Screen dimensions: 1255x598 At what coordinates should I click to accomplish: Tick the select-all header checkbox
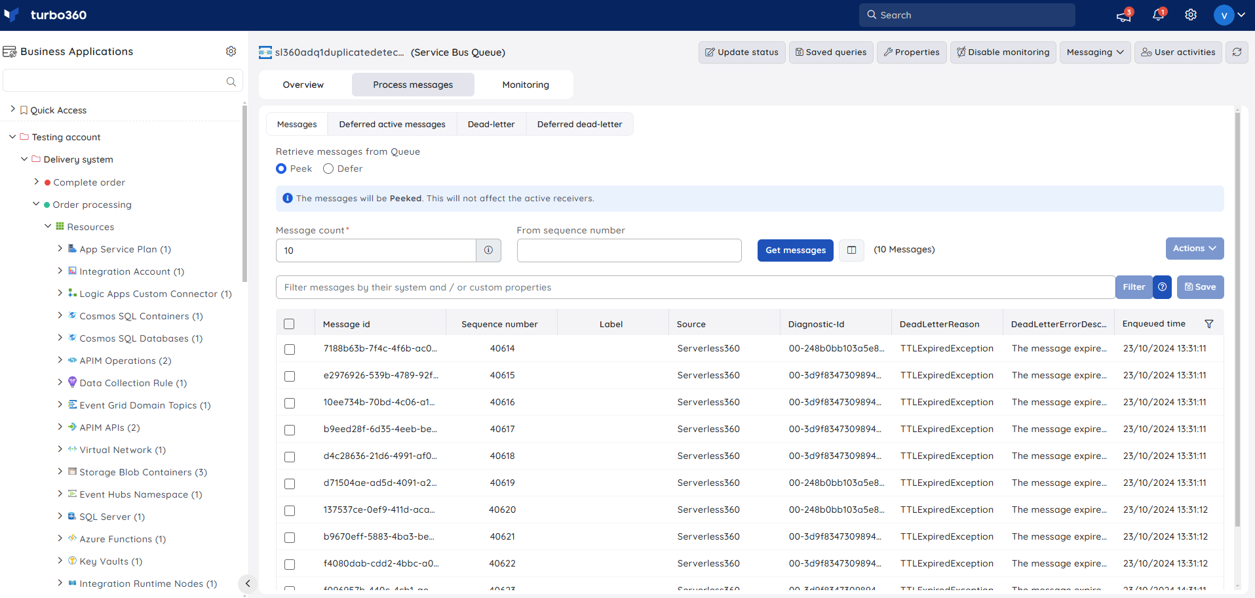[289, 324]
